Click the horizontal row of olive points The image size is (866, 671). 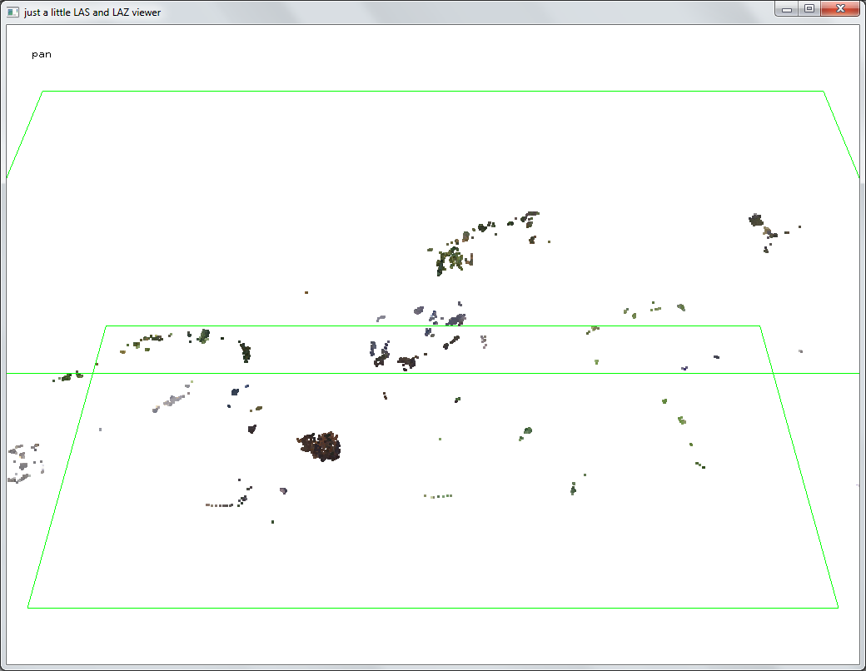click(x=439, y=496)
